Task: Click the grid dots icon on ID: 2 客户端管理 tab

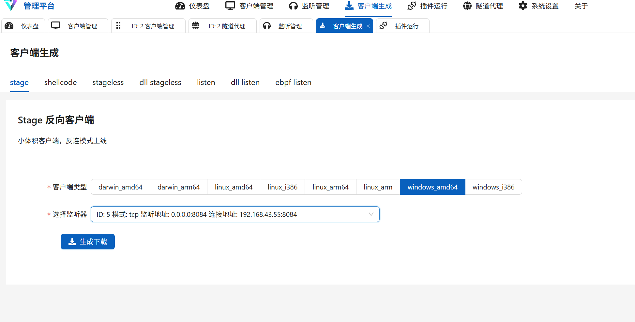Action: (x=118, y=25)
